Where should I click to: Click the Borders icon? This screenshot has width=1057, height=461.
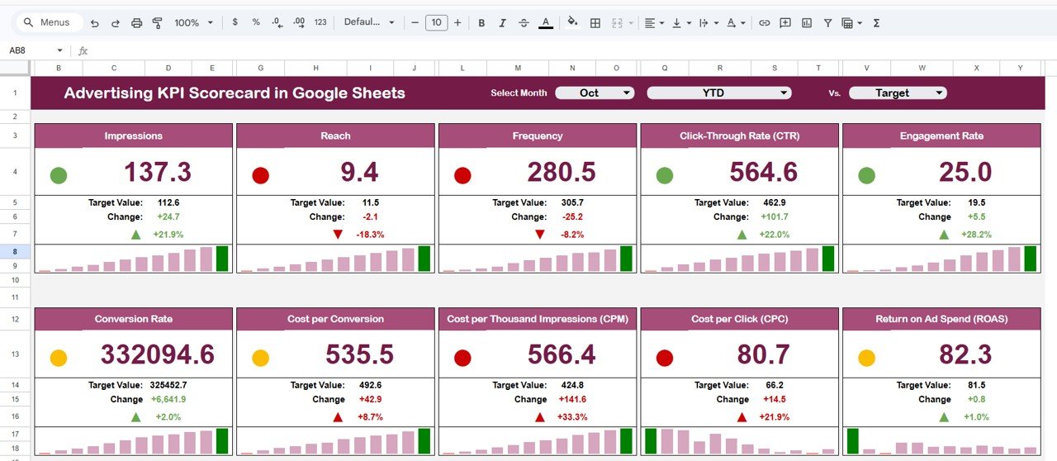coord(595,23)
